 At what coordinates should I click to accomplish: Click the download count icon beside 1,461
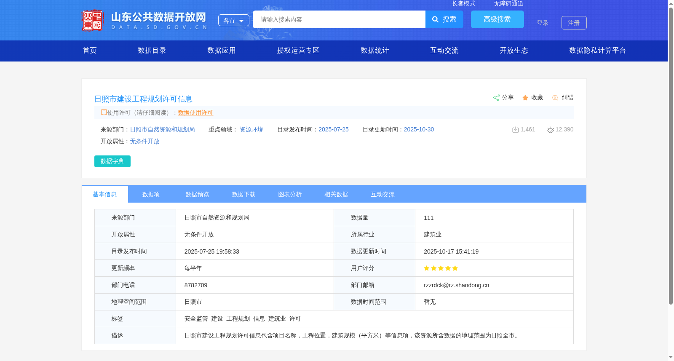click(x=515, y=130)
